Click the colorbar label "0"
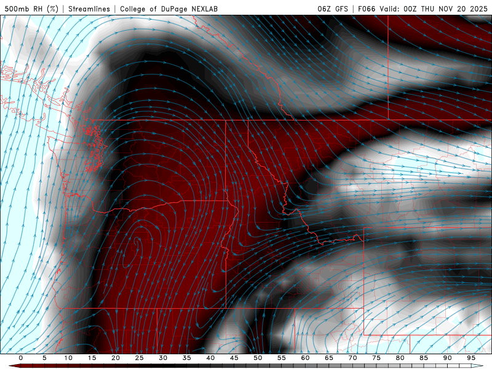 21,358
